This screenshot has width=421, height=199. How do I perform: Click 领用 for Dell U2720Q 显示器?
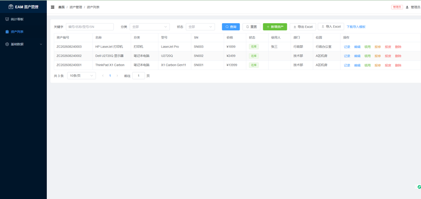[367, 56]
